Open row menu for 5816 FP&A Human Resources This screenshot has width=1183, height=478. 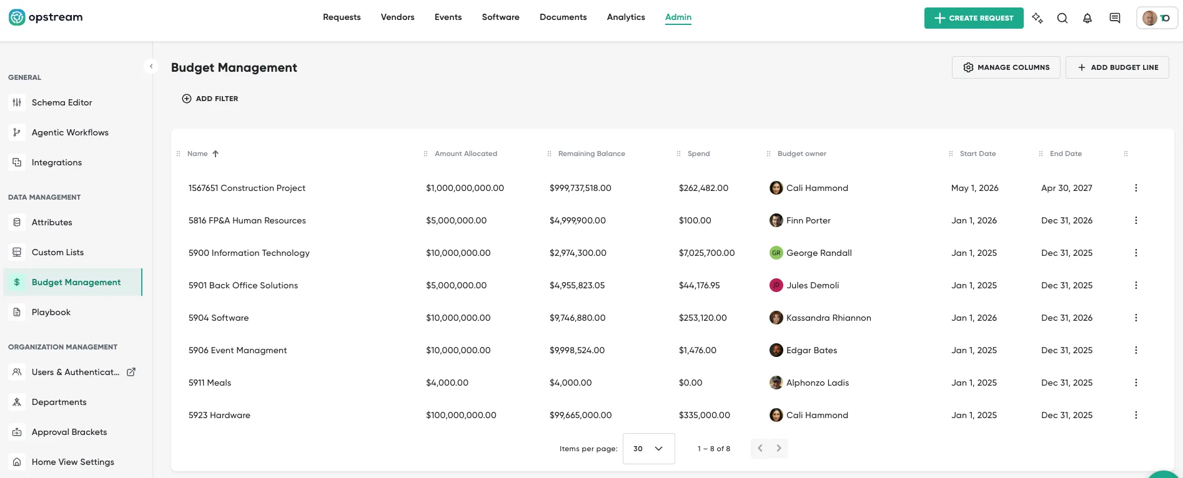click(x=1136, y=220)
